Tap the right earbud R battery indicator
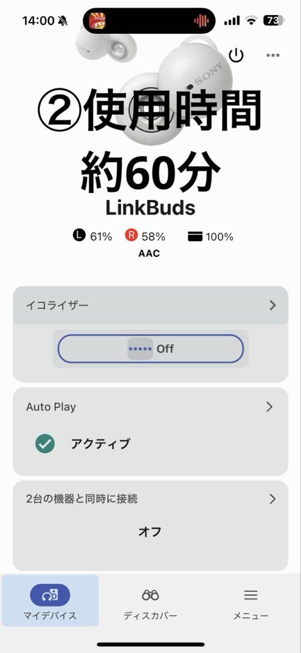The width and height of the screenshot is (301, 653). point(131,236)
